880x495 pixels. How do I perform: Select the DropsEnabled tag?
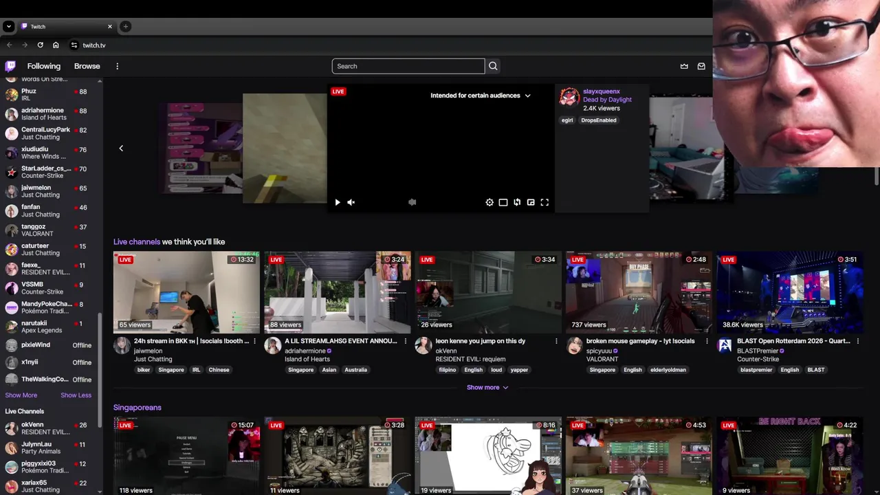pos(598,120)
